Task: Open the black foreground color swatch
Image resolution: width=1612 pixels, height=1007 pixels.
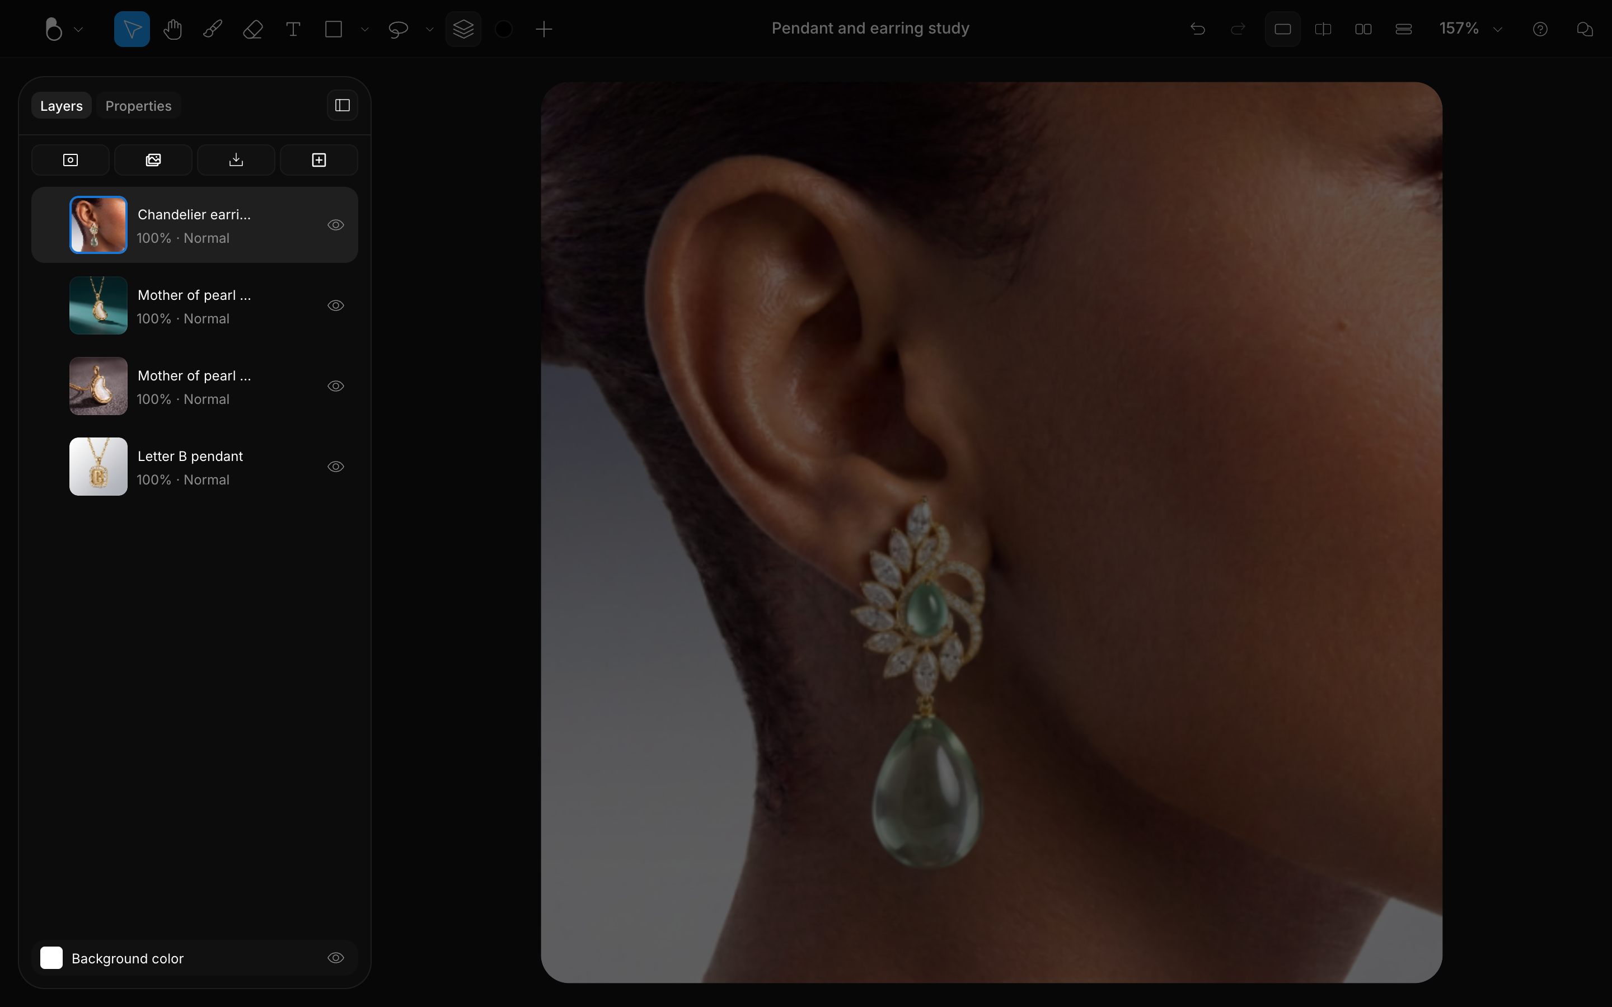Action: [x=504, y=29]
